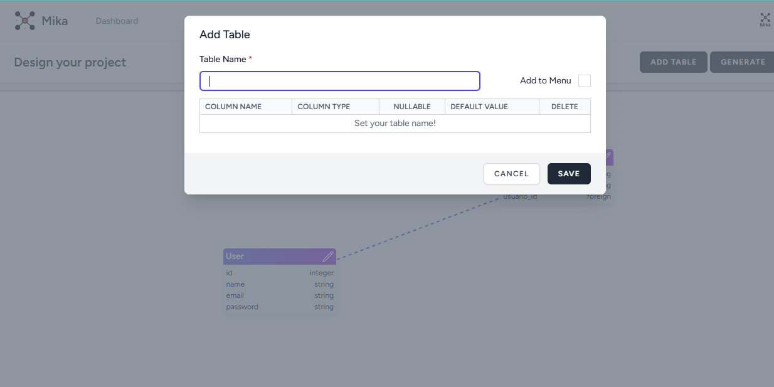Click the Column Name header cell
This screenshot has width=774, height=387.
(x=245, y=107)
